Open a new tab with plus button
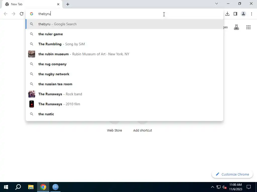This screenshot has width=257, height=192. coord(68,4)
